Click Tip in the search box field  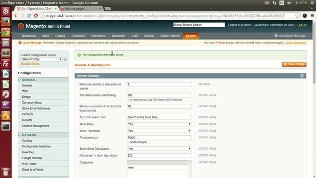[x=159, y=117]
